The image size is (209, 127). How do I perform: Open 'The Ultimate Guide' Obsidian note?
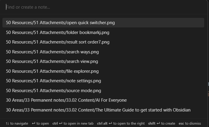click(x=98, y=110)
